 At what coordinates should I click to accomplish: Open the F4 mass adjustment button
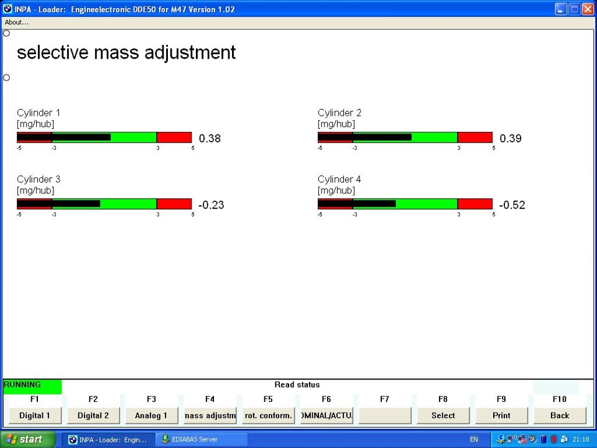[x=210, y=416]
